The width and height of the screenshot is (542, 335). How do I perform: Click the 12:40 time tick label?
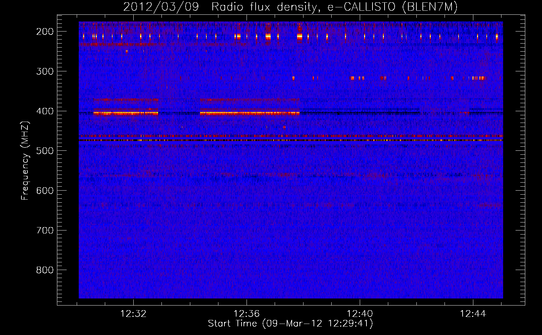360,314
